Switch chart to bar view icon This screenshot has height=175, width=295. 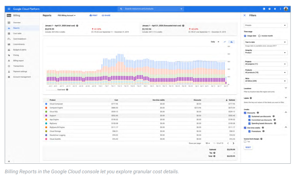click(x=232, y=42)
